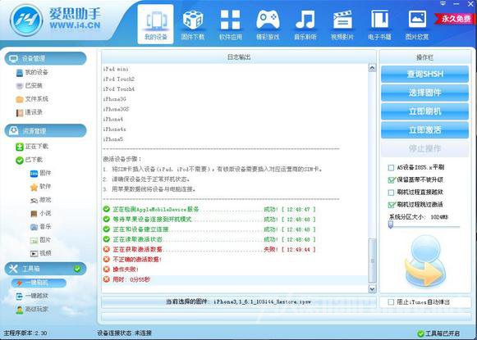The height and width of the screenshot is (340, 477).
Task: Click the 立即激活 activate now button
Action: pyautogui.click(x=424, y=130)
